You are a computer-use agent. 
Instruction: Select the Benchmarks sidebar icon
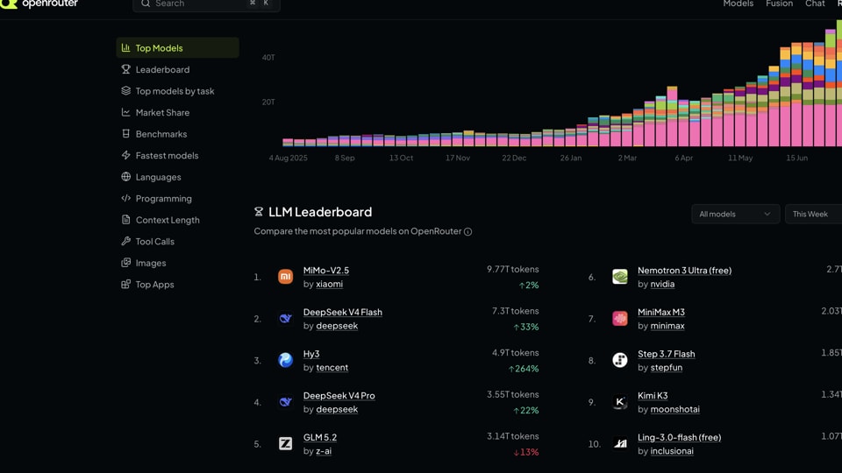125,133
